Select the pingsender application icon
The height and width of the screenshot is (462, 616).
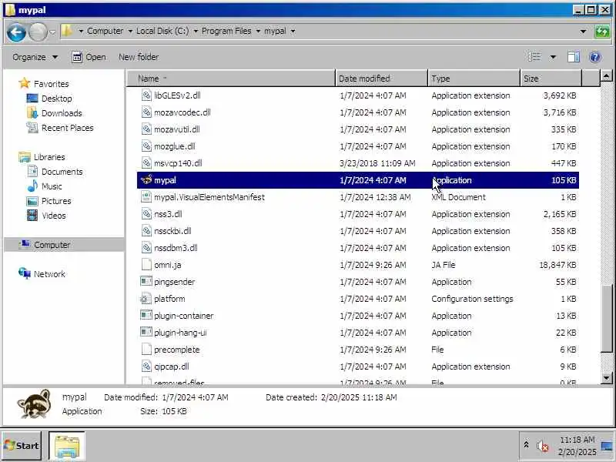pos(146,281)
